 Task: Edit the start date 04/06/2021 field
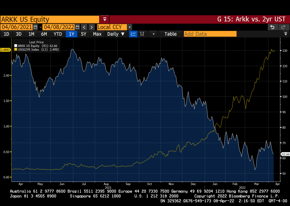(x=17, y=27)
